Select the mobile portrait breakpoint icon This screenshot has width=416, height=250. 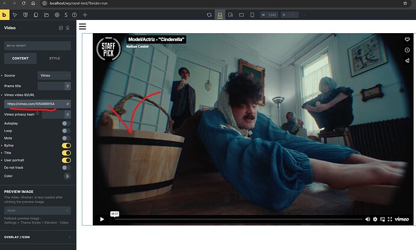pos(252,15)
